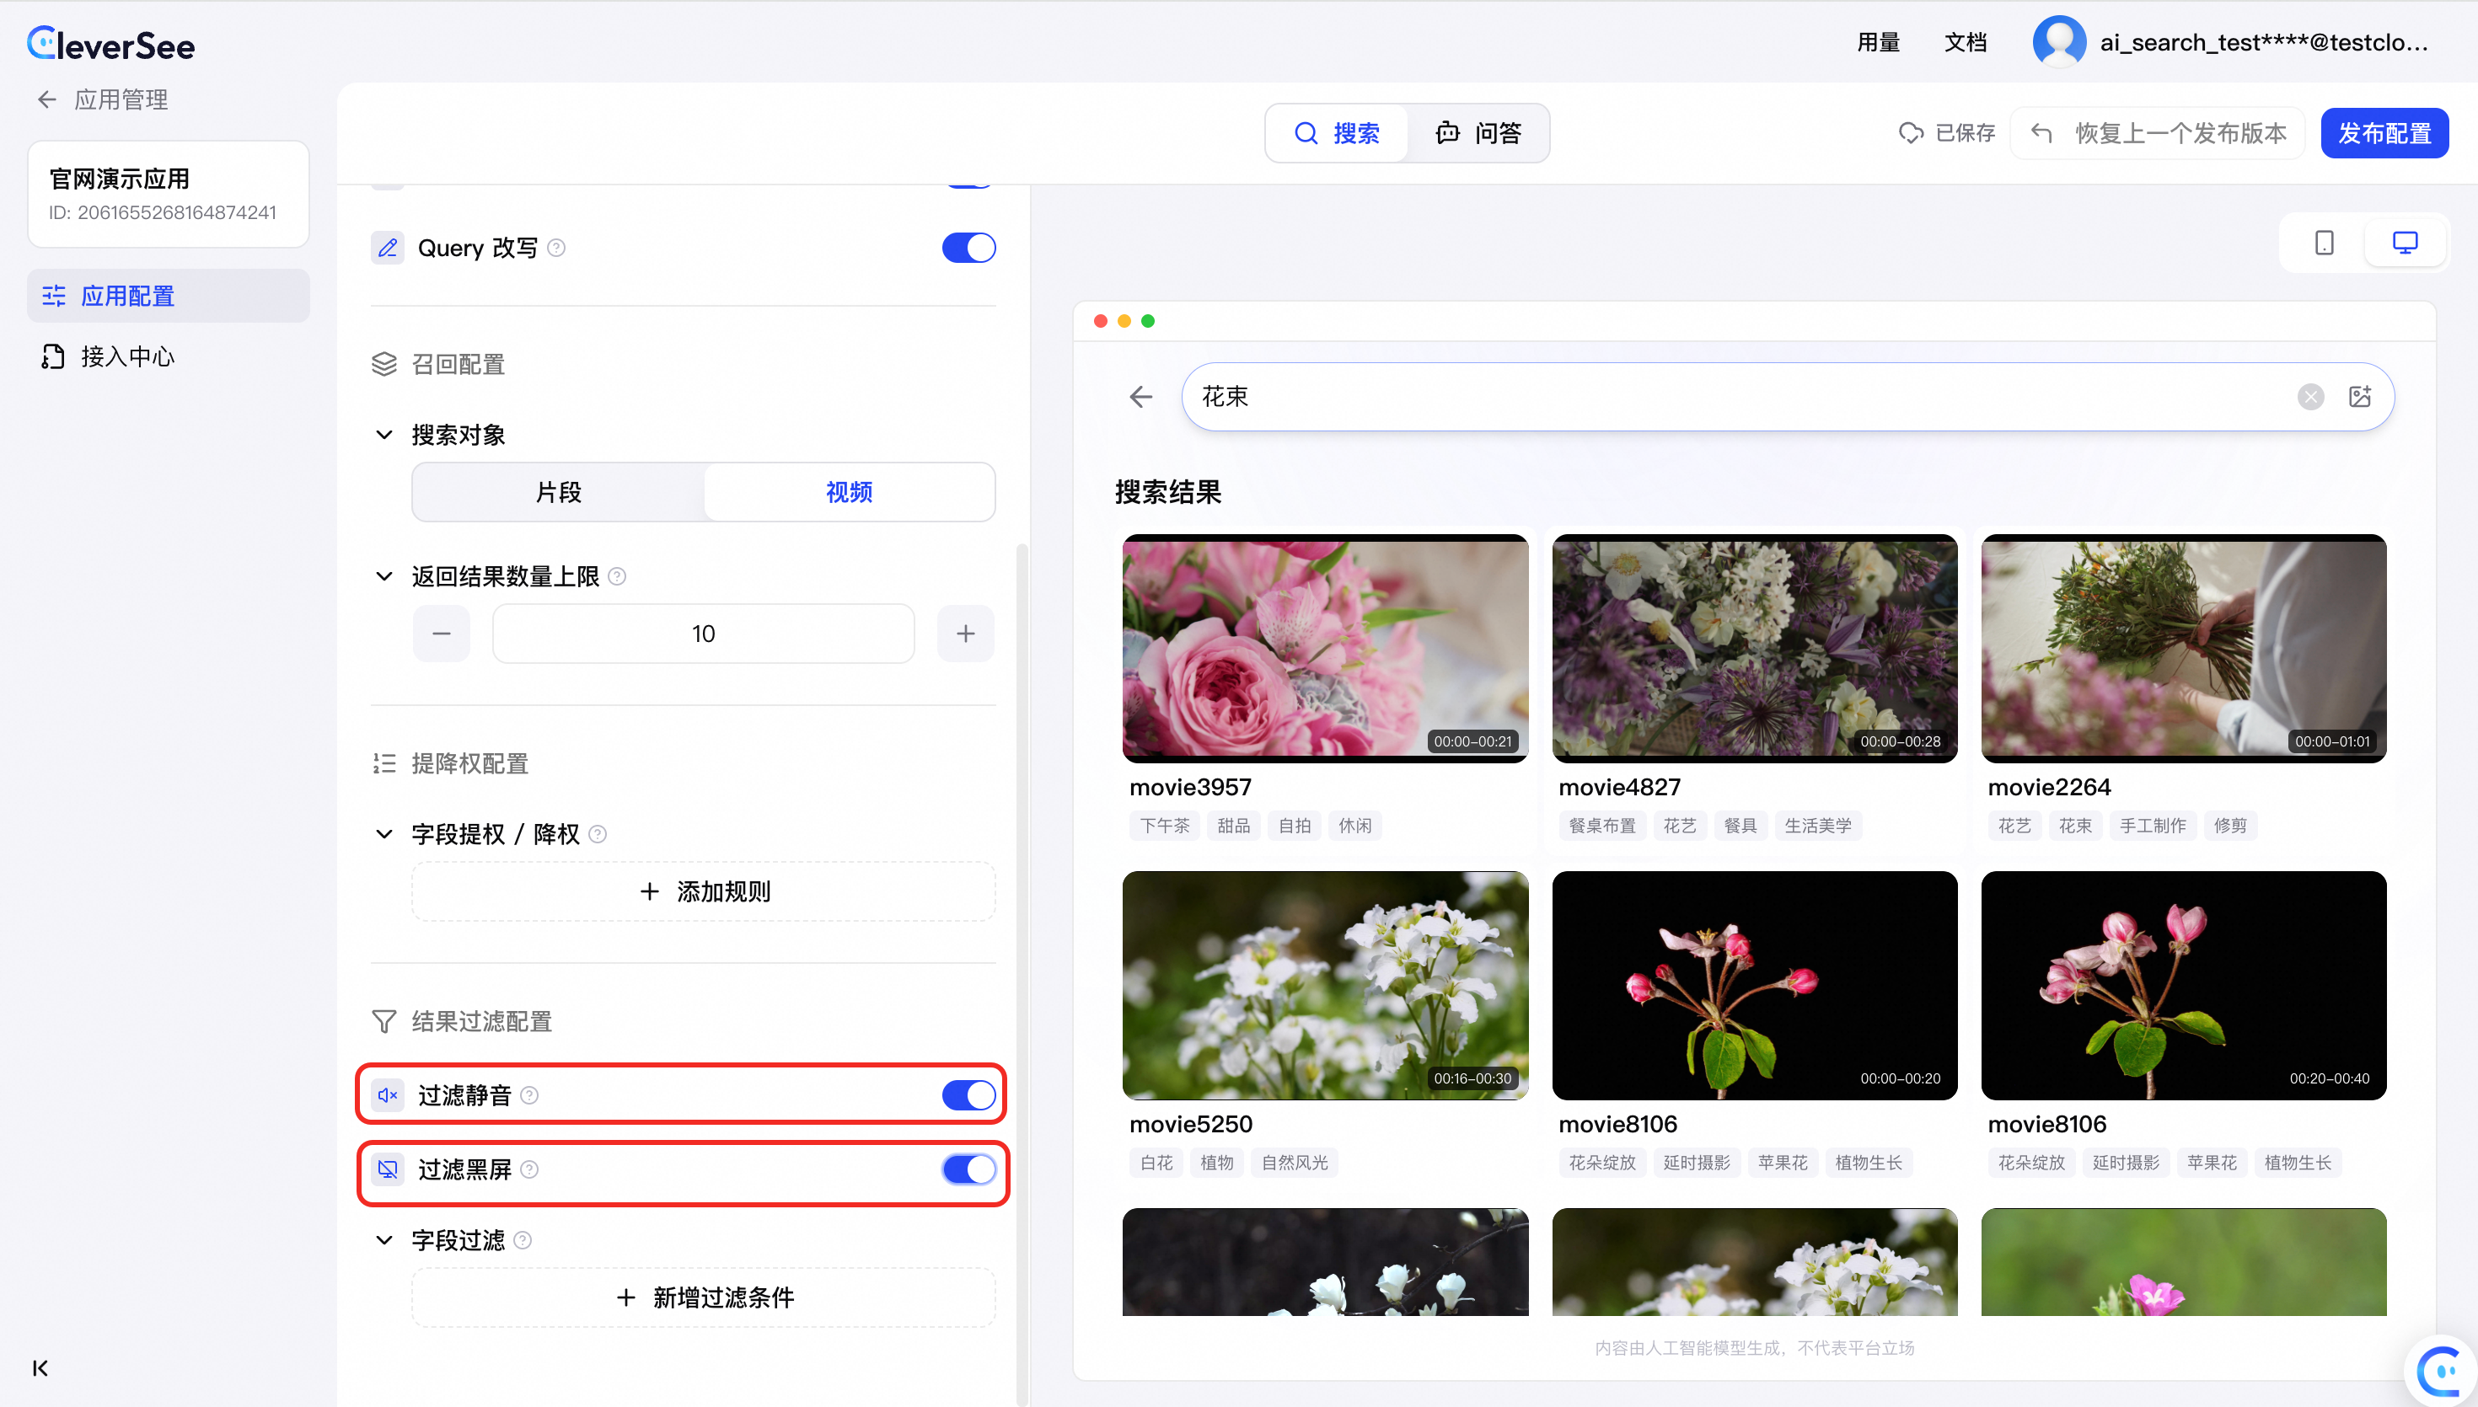
Task: Click the 提降权配置 list icon
Action: click(384, 763)
